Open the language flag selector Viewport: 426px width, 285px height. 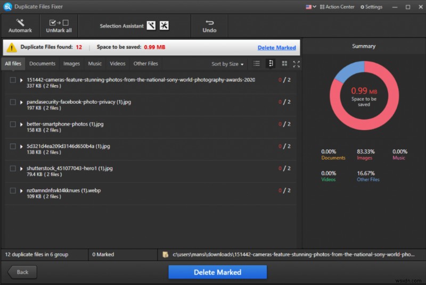coord(311,7)
